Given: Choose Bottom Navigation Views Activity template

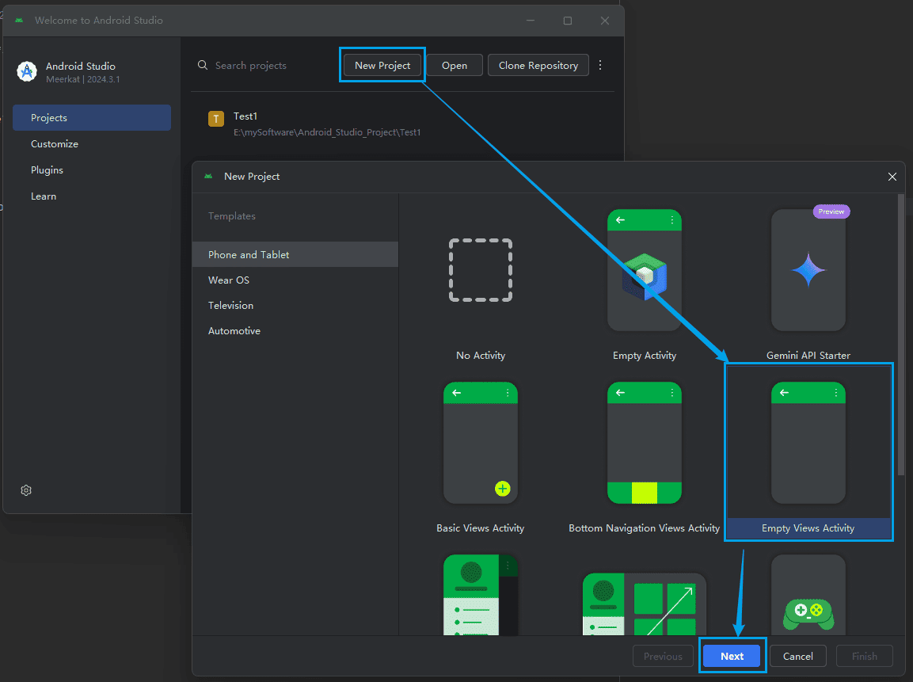Looking at the screenshot, I should coord(644,444).
